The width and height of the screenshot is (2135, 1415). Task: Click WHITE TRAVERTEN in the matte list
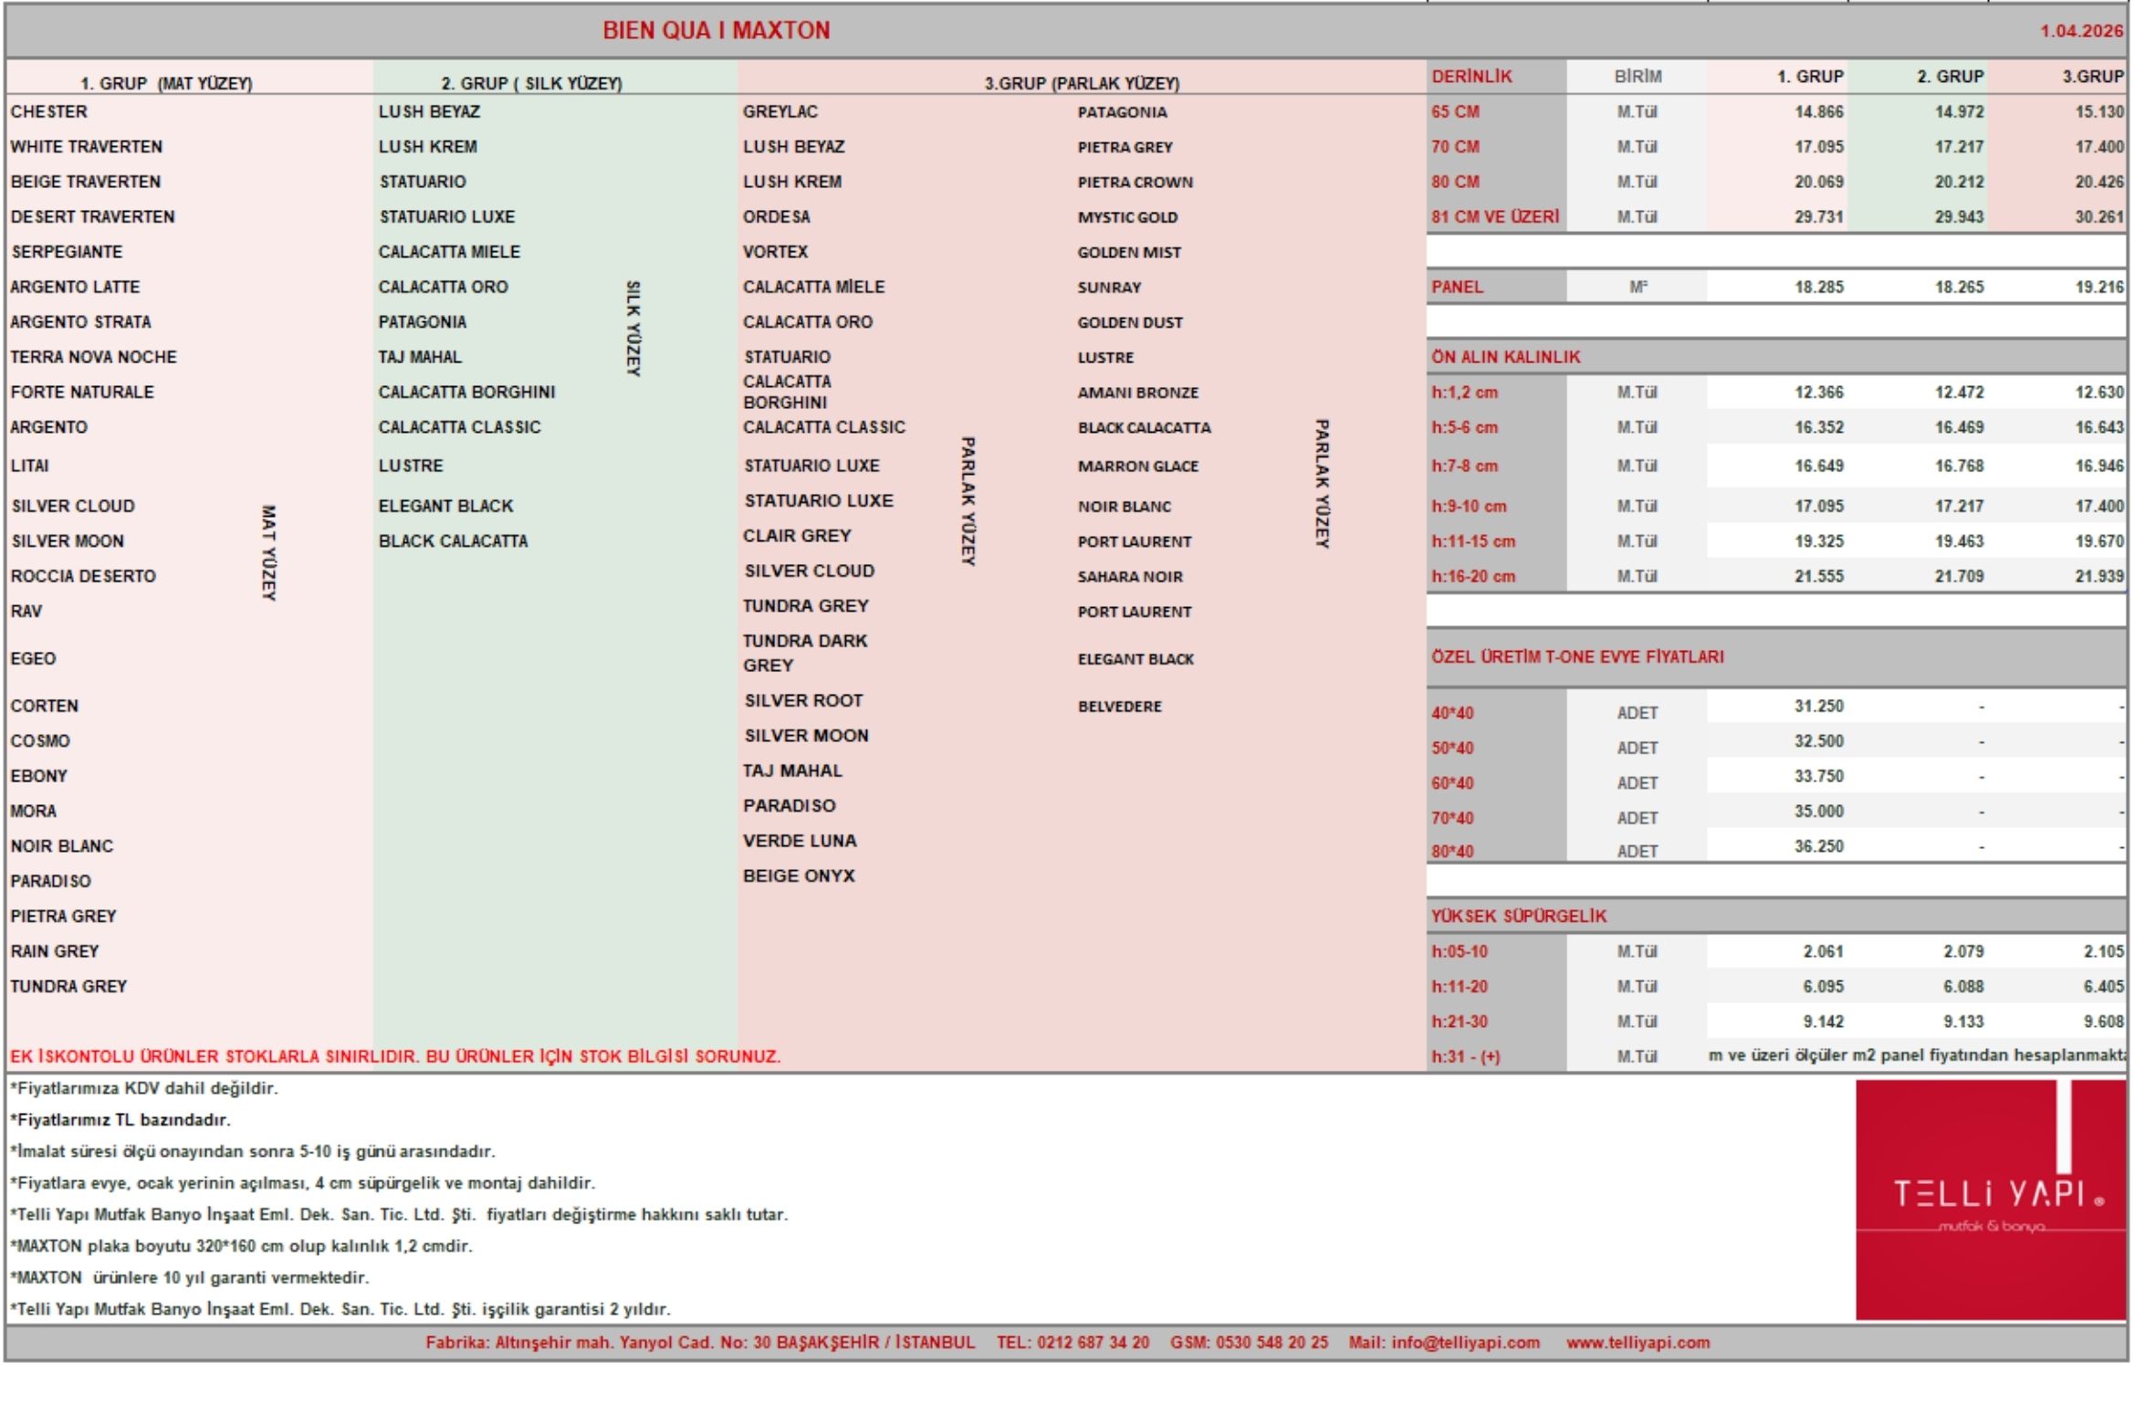[x=87, y=146]
